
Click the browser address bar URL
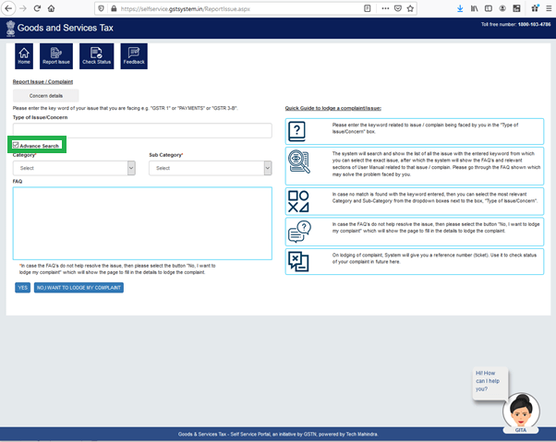click(x=185, y=9)
